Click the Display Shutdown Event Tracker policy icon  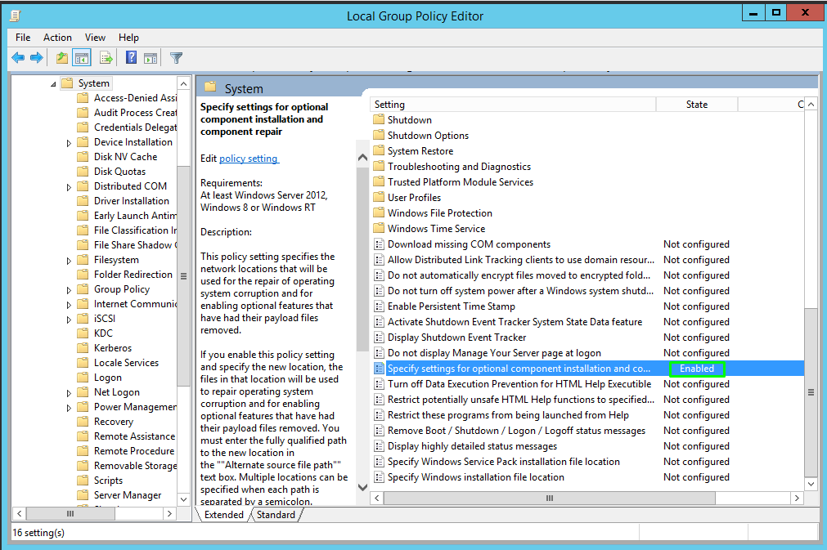(379, 338)
